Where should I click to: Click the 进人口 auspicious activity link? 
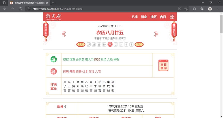tap(89, 59)
